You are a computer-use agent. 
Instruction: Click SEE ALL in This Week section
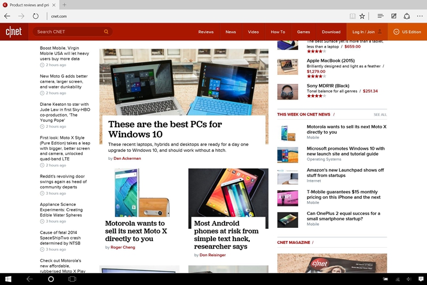pos(380,114)
